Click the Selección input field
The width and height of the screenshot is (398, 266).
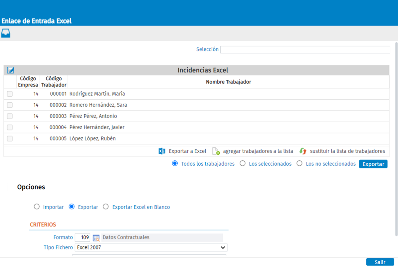pos(305,50)
